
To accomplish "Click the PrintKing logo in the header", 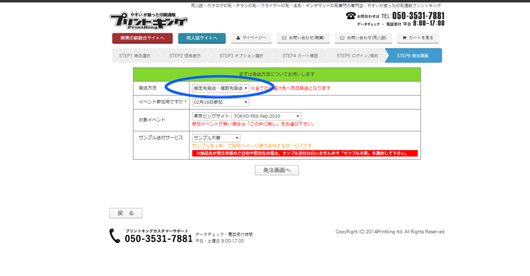I will tap(149, 21).
